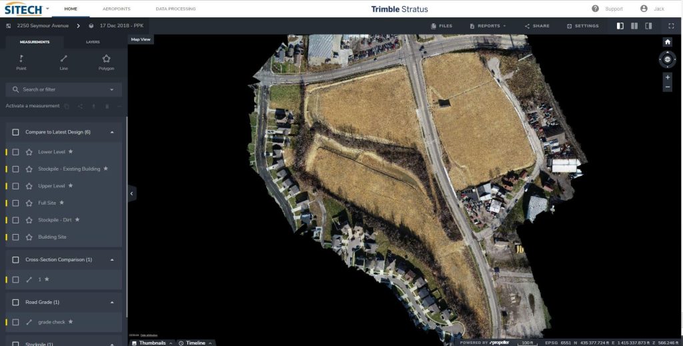Open the Support help icon
Screen dimensions: 683x346
[x=596, y=9]
